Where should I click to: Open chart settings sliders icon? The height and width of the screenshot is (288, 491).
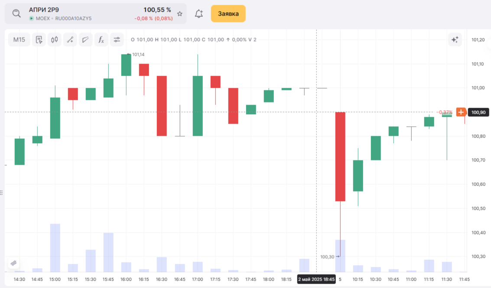tap(117, 40)
